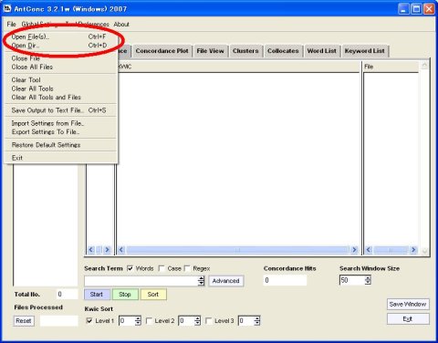The width and height of the screenshot is (438, 343).
Task: Click the File column header
Action: coord(391,67)
